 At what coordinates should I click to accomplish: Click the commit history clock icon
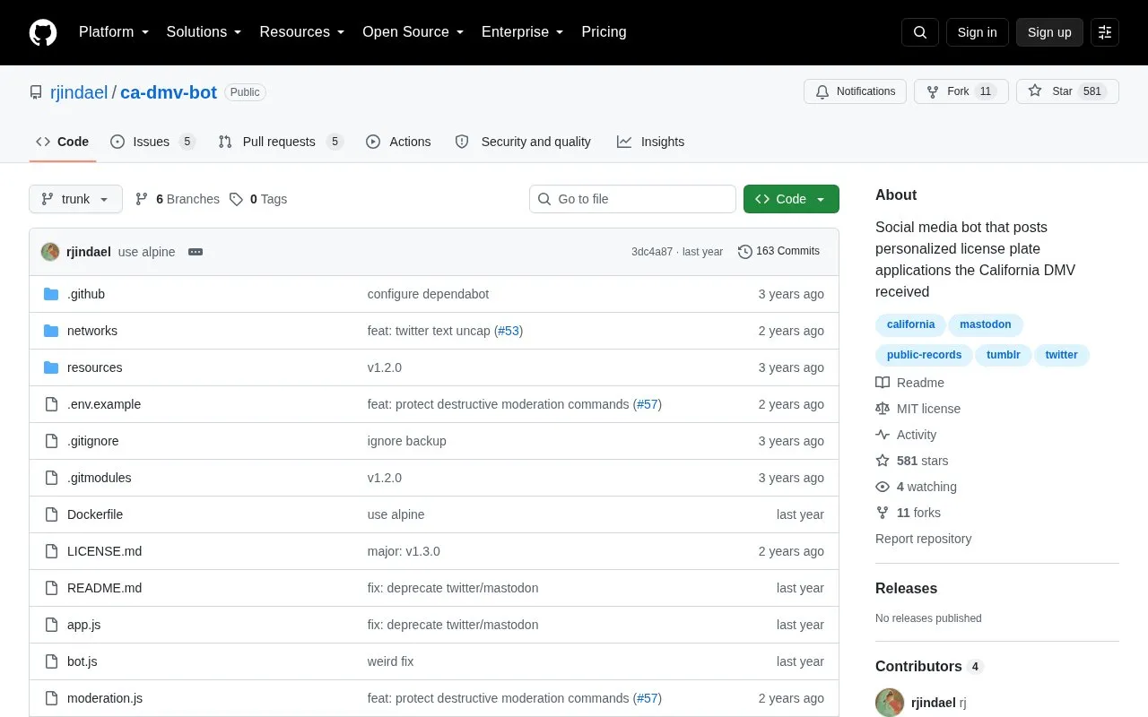[x=745, y=252]
